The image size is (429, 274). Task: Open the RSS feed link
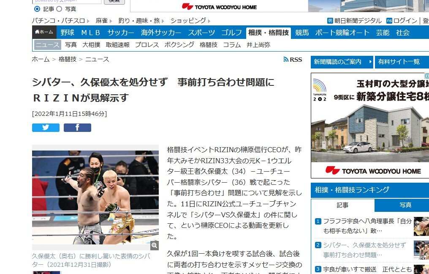293,60
